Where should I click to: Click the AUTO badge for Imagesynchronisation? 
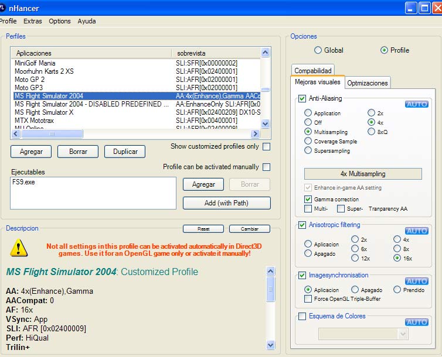[x=416, y=281]
